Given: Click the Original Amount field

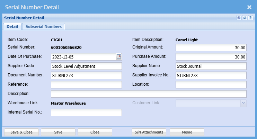Looking at the screenshot, I should pos(211,47).
